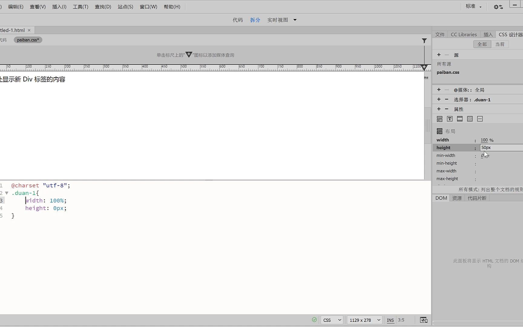Add a new CSS source with plus
Image resolution: width=523 pixels, height=327 pixels.
click(439, 55)
